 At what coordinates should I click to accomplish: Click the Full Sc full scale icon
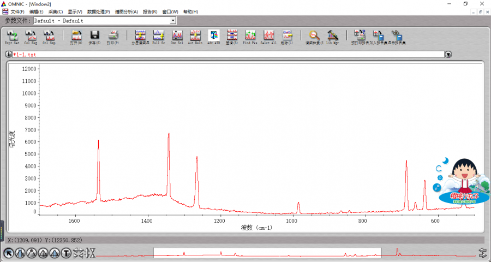[159, 37]
